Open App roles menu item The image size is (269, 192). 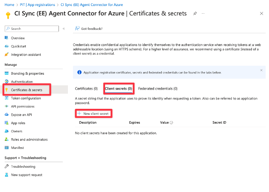tap(18, 123)
